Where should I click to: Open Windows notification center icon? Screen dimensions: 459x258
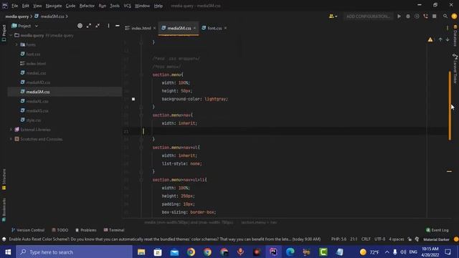pyautogui.click(x=448, y=252)
